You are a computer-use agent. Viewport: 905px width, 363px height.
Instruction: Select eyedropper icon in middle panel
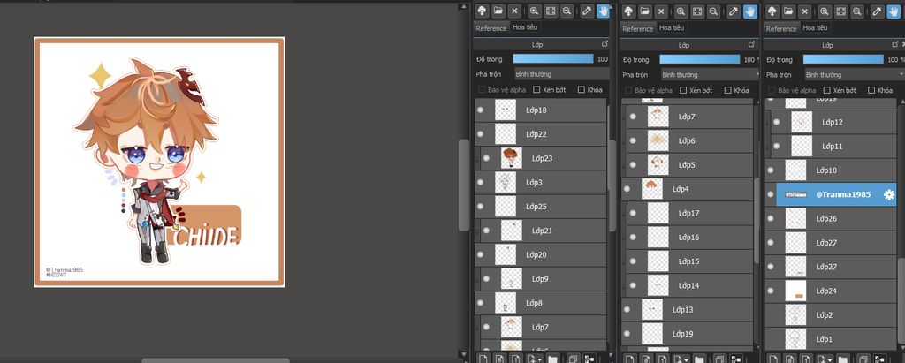tap(734, 11)
